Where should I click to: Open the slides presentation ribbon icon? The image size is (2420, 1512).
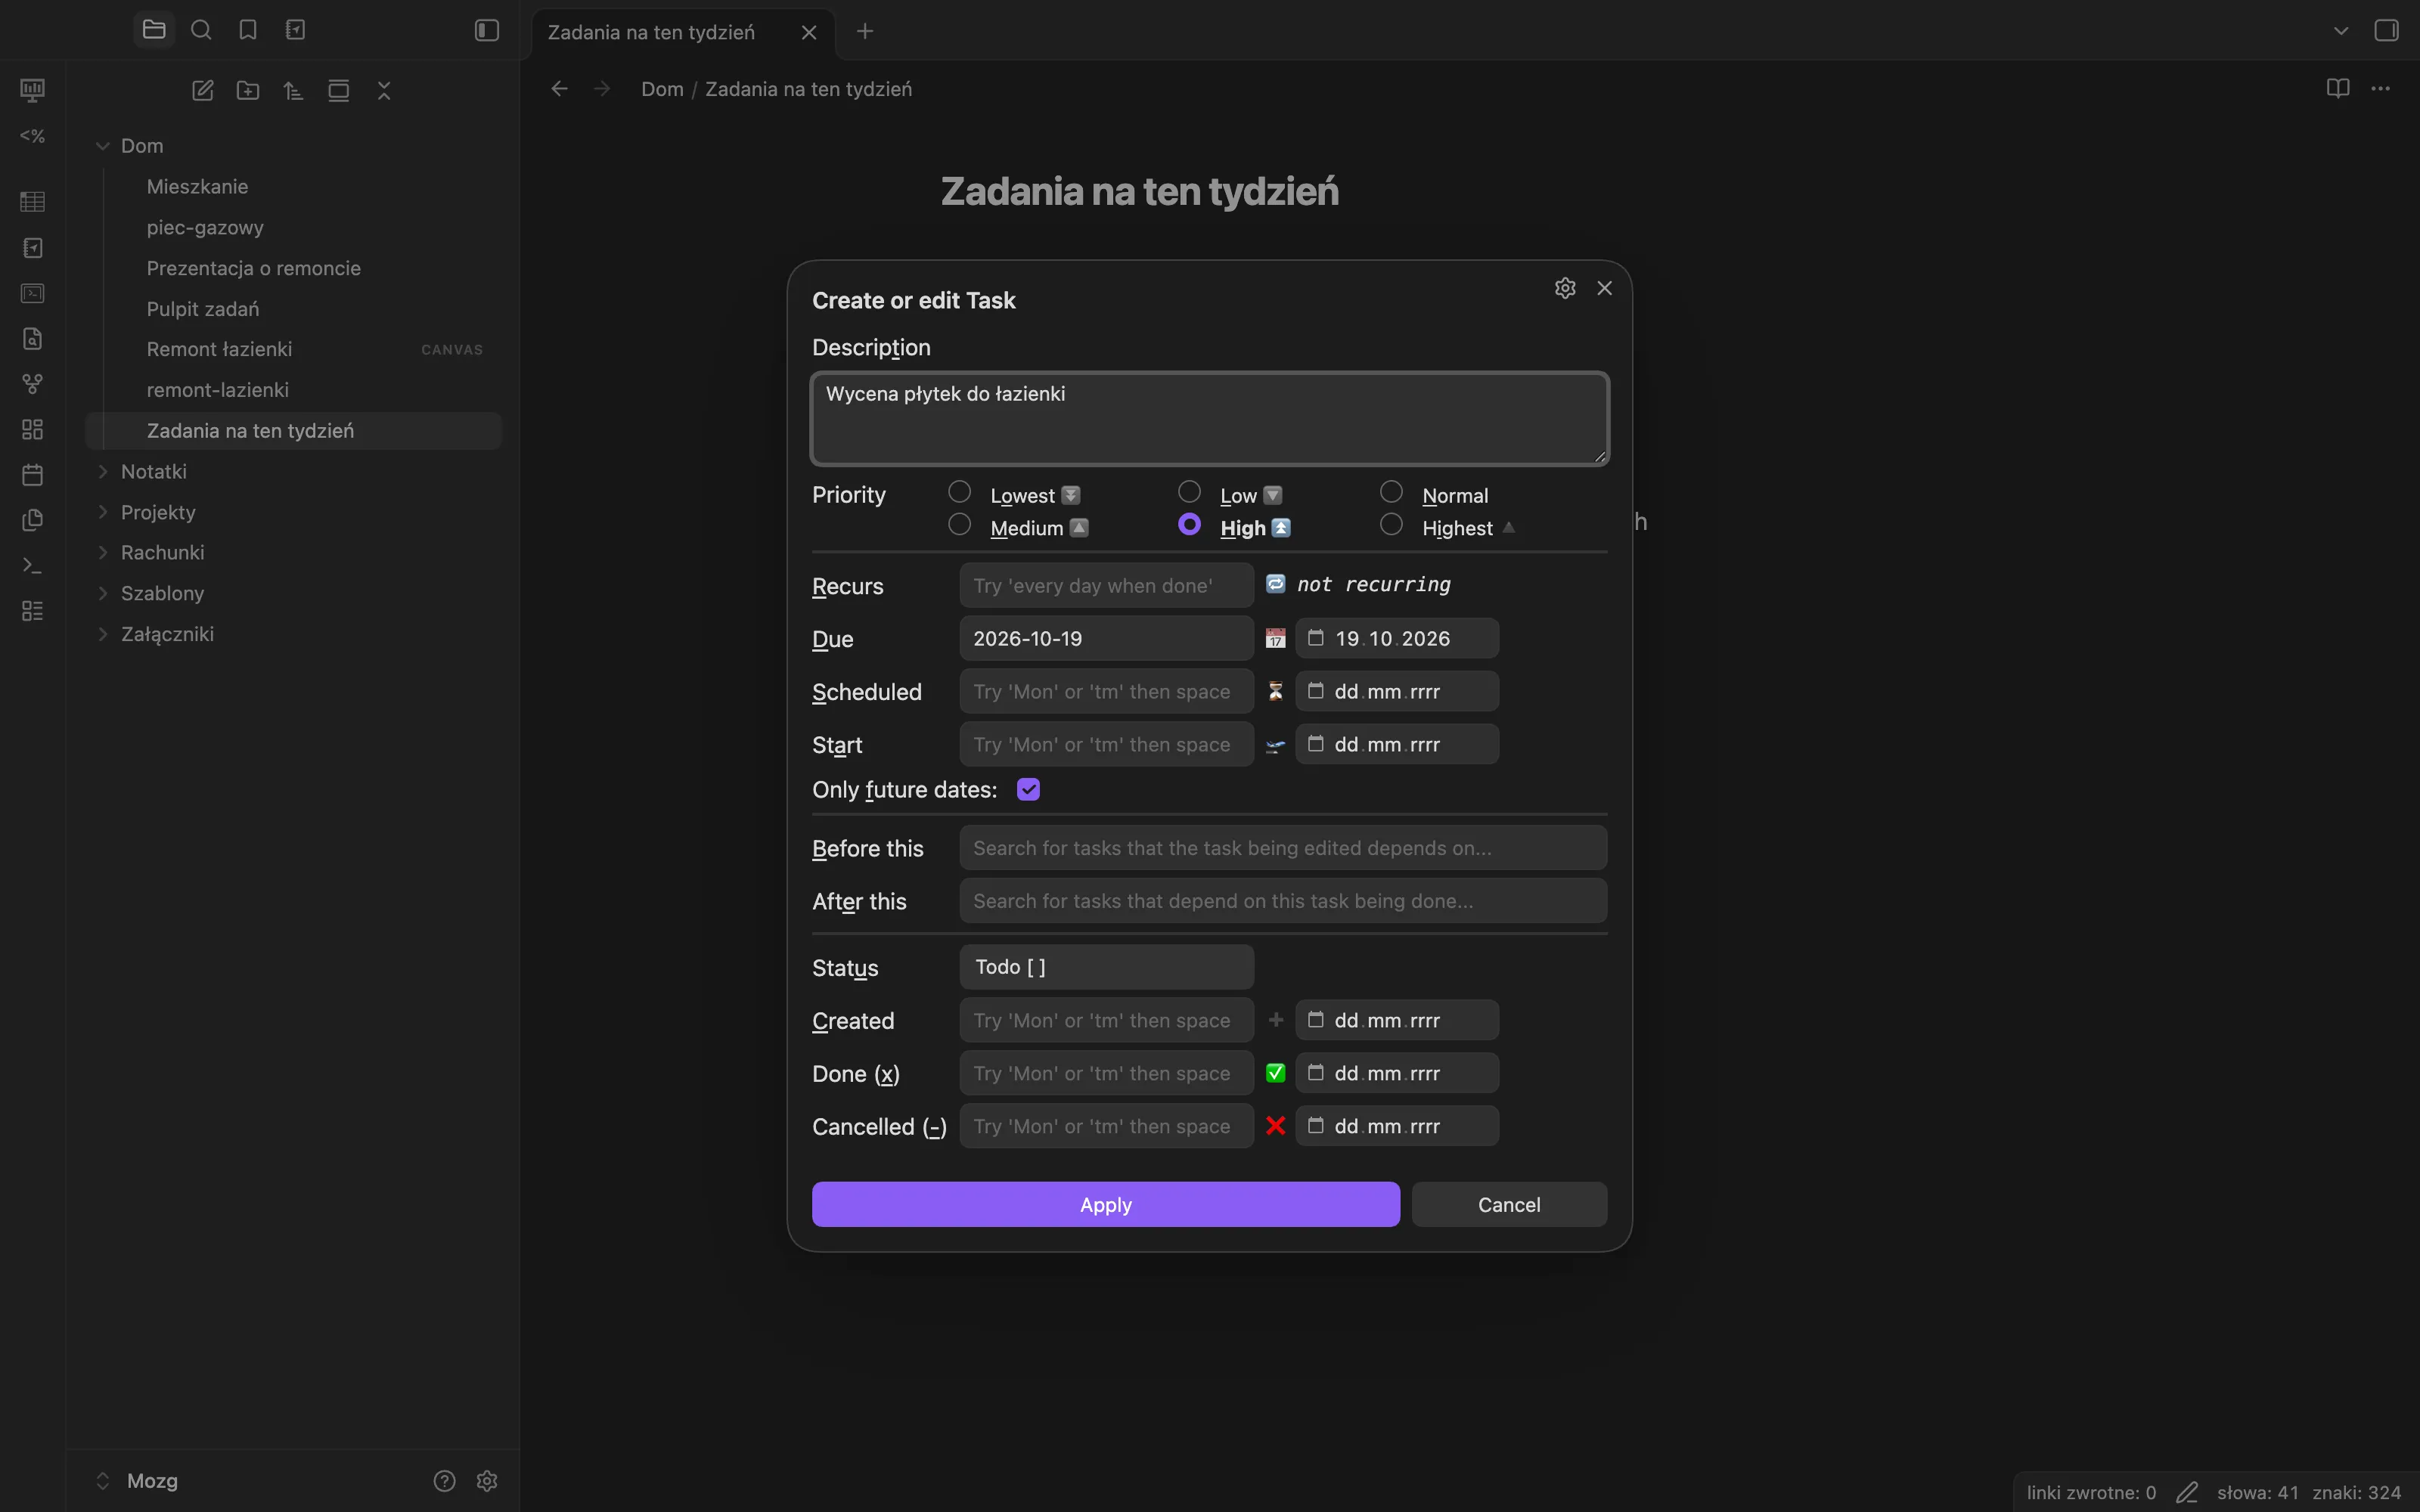click(x=32, y=90)
